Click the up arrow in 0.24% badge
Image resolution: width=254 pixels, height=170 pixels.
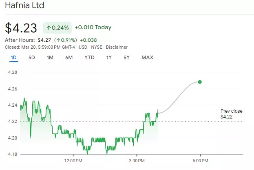[48, 28]
